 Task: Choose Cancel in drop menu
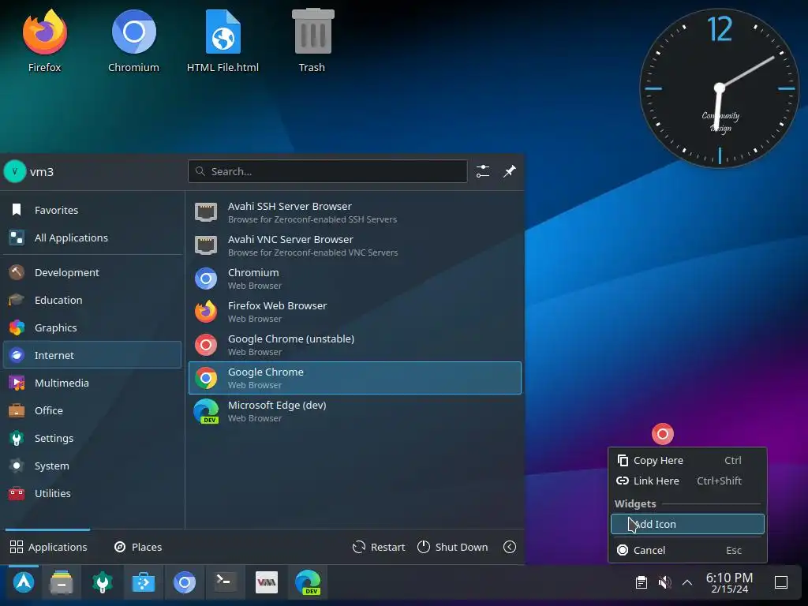click(x=687, y=550)
